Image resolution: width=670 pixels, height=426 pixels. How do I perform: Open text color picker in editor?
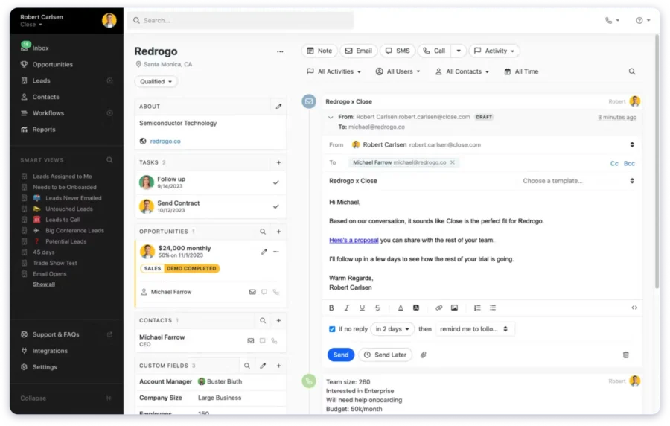pyautogui.click(x=401, y=308)
